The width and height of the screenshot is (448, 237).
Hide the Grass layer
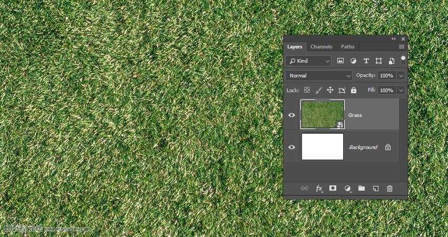click(x=291, y=115)
